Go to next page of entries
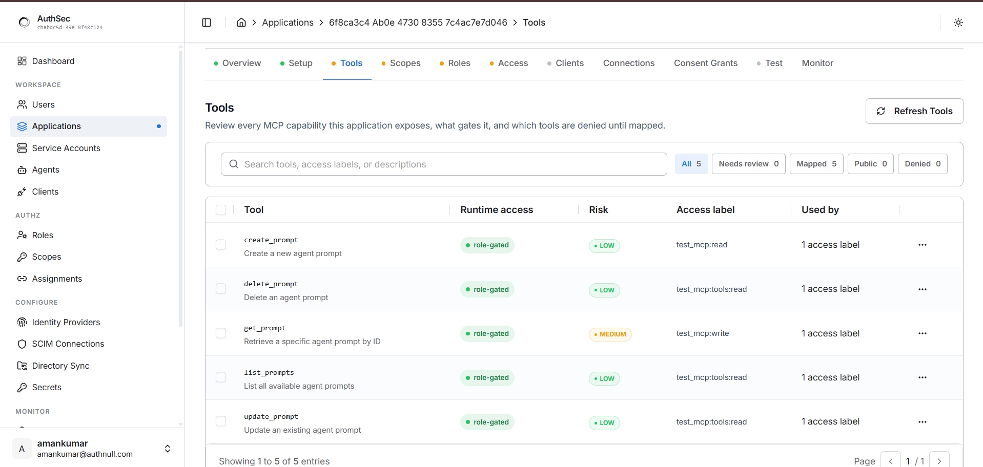This screenshot has width=983, height=467. click(x=939, y=461)
